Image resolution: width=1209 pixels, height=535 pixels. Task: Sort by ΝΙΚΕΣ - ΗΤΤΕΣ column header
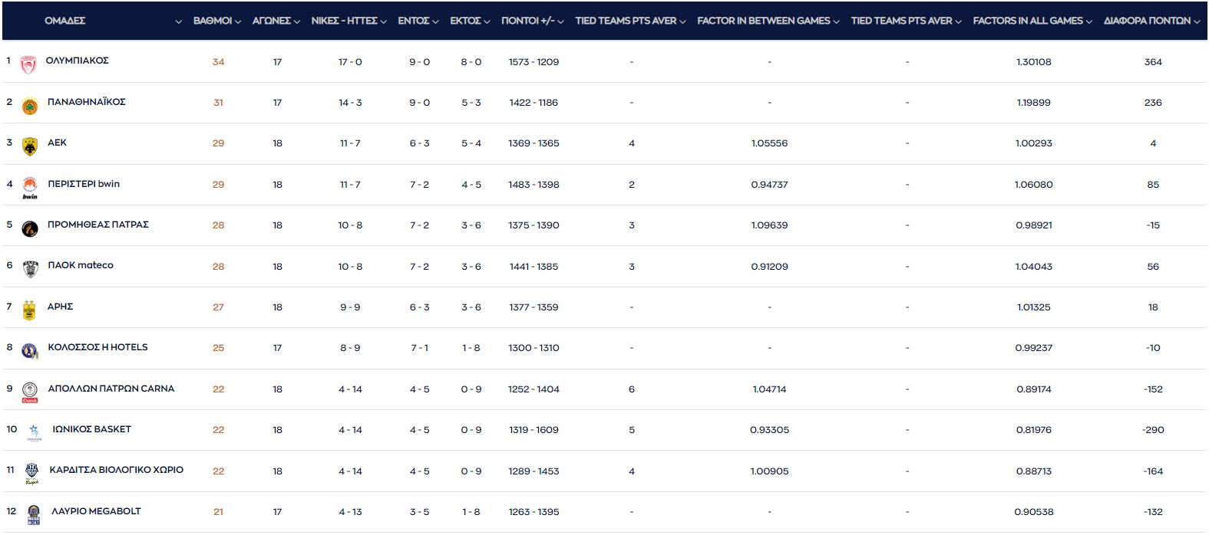(x=344, y=21)
